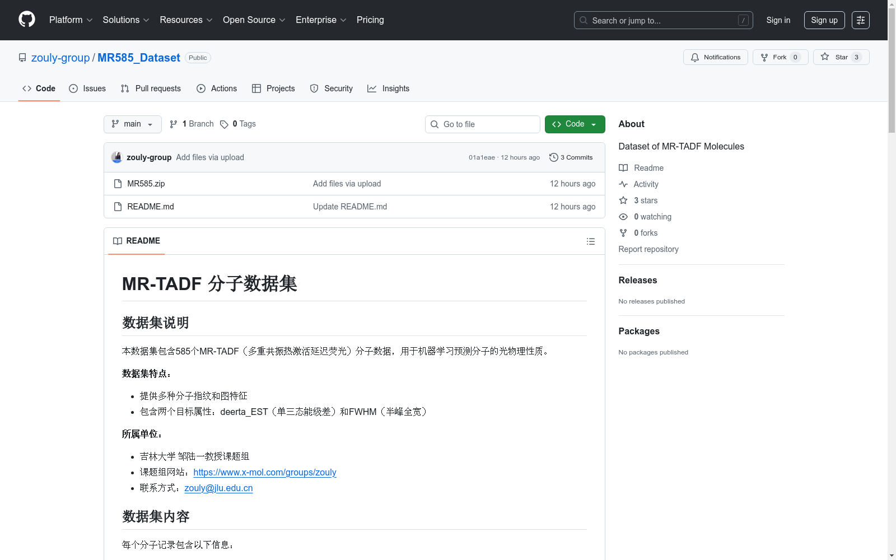Open the Projects tab
This screenshot has height=560, width=896.
273,88
